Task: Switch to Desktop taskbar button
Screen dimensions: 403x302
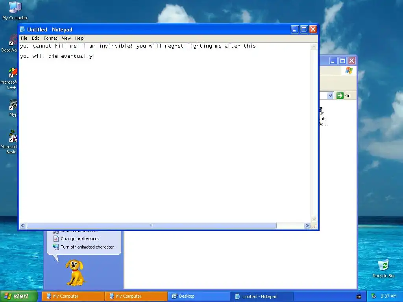Action: point(199,296)
